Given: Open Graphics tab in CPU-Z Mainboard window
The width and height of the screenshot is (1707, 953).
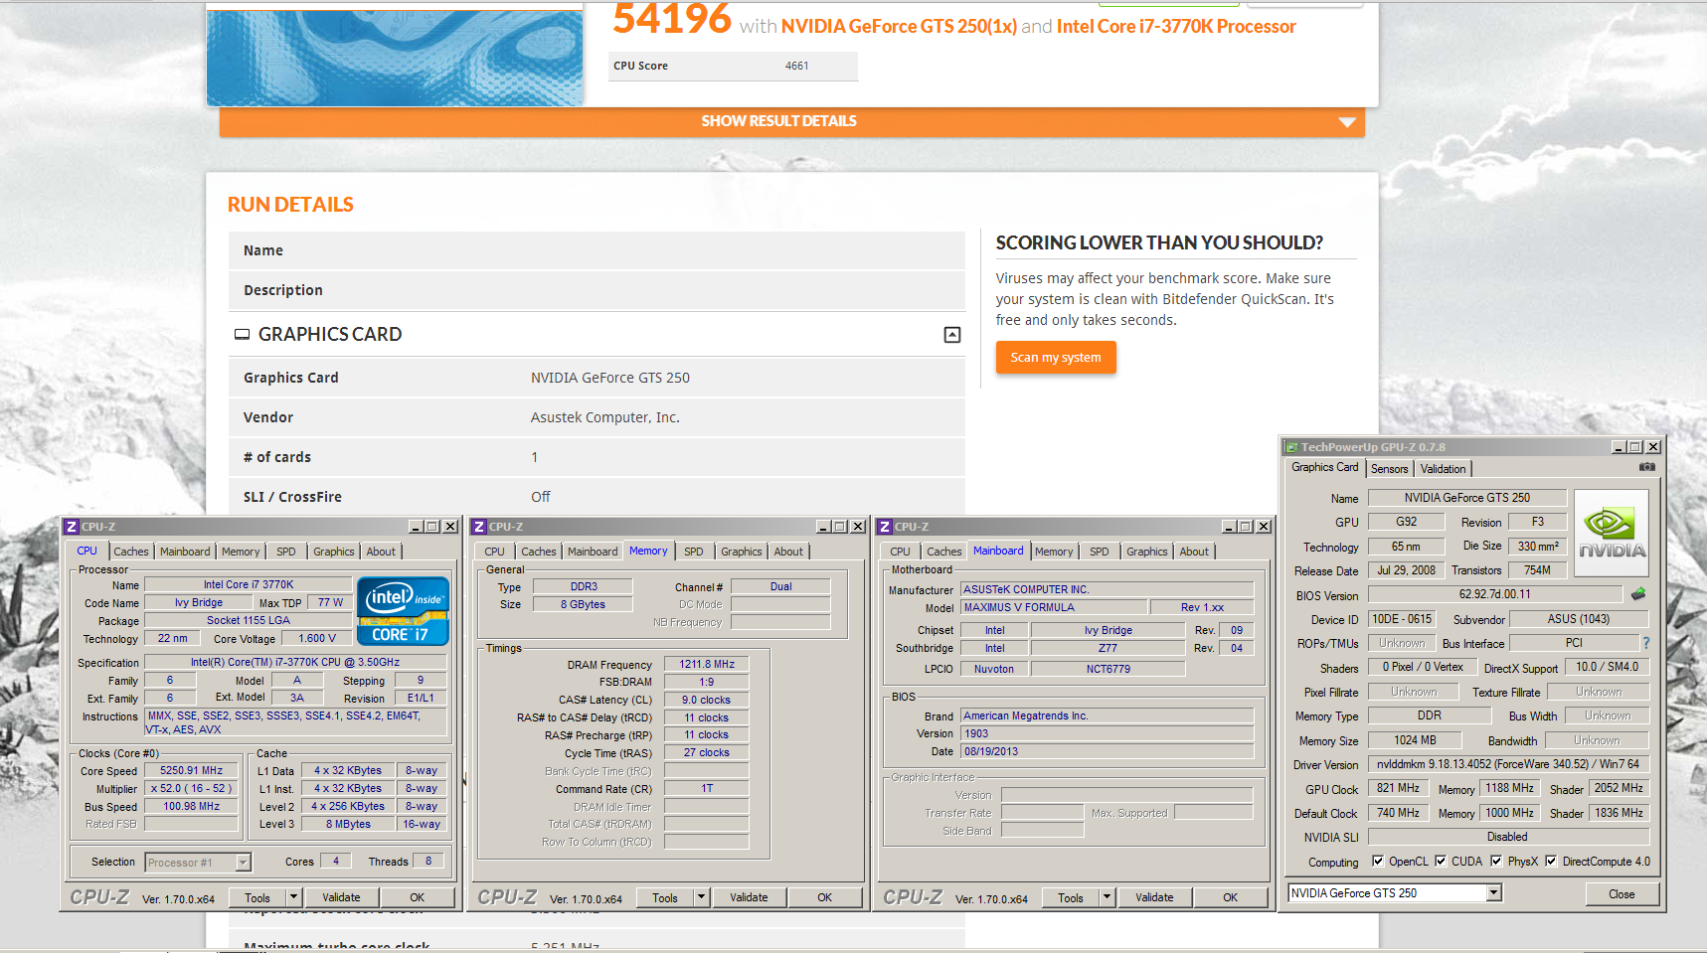Looking at the screenshot, I should click(x=1147, y=552).
